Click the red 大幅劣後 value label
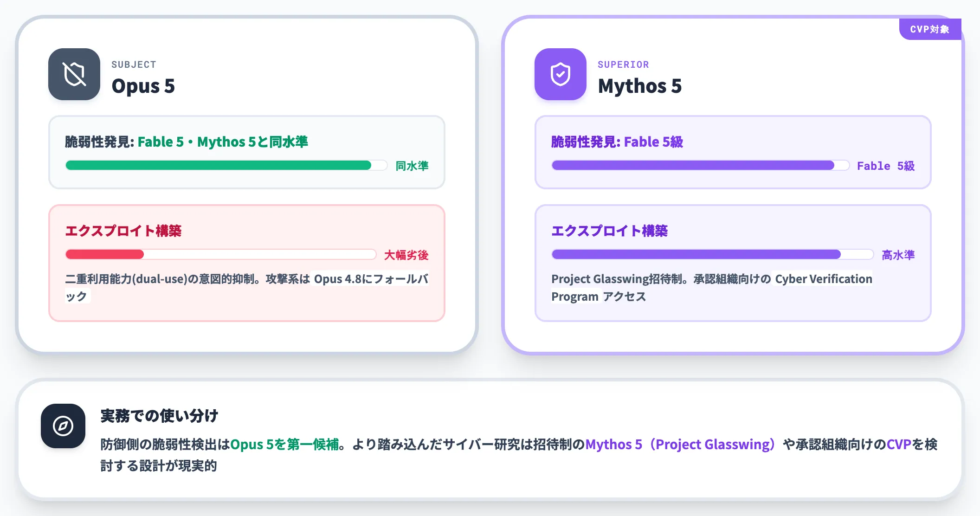Viewport: 980px width, 516px height. (406, 255)
